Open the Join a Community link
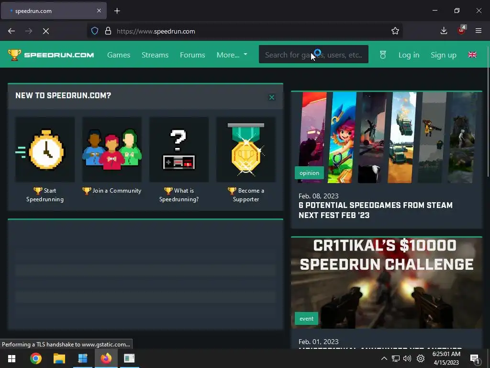490x368 pixels. pyautogui.click(x=112, y=191)
